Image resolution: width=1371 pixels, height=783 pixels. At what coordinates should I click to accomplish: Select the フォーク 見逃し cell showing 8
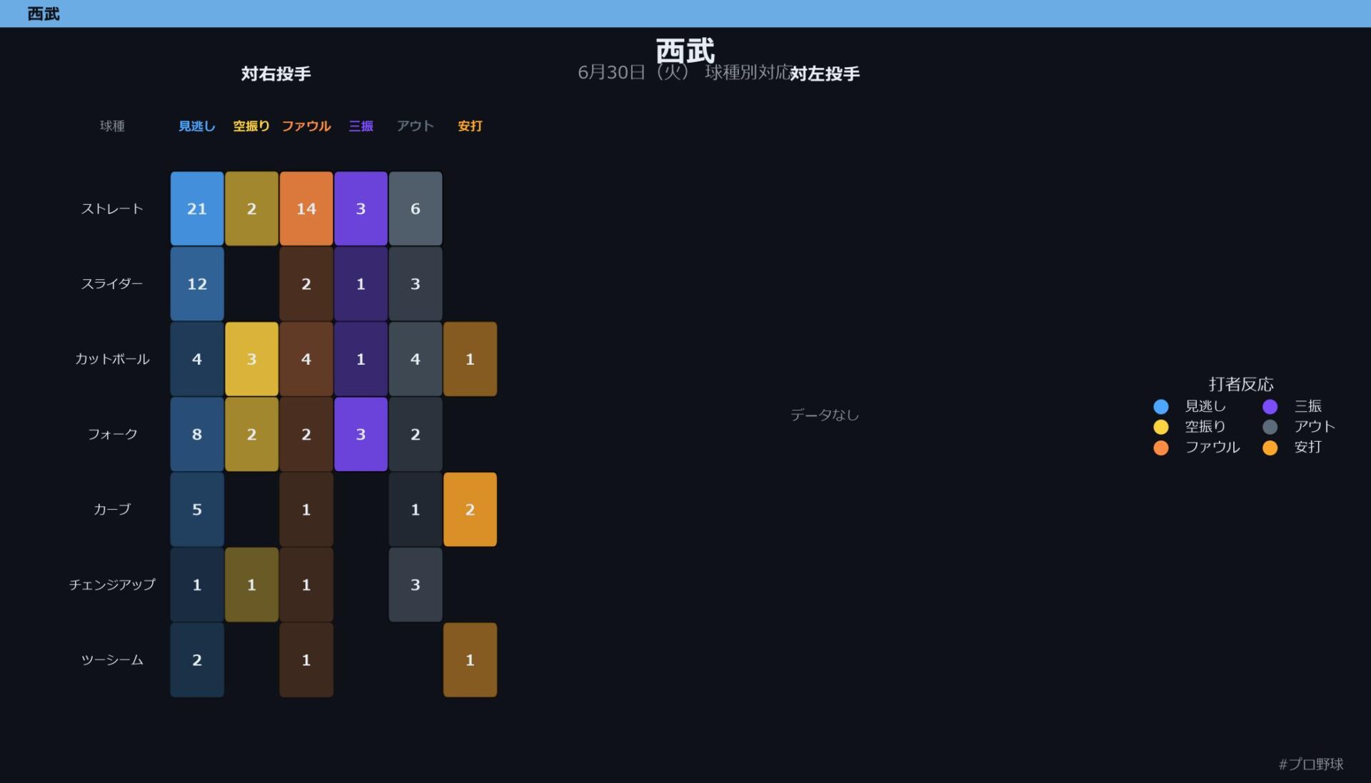[197, 434]
